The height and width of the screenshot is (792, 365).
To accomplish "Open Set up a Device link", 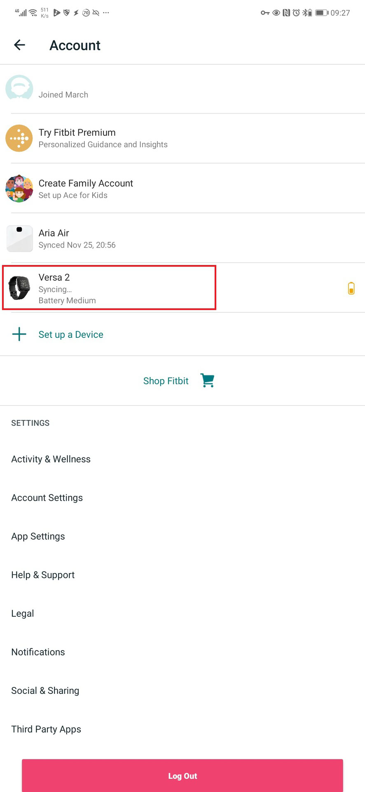I will (x=71, y=335).
